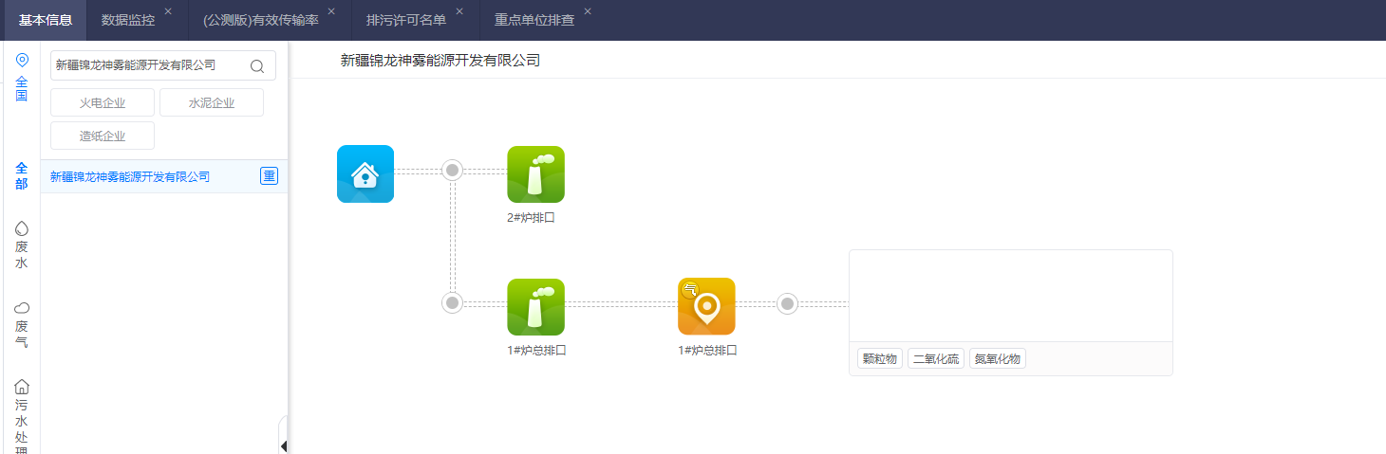Select the green 2#炉排口 chimney icon
This screenshot has height=454, width=1386.
[535, 174]
